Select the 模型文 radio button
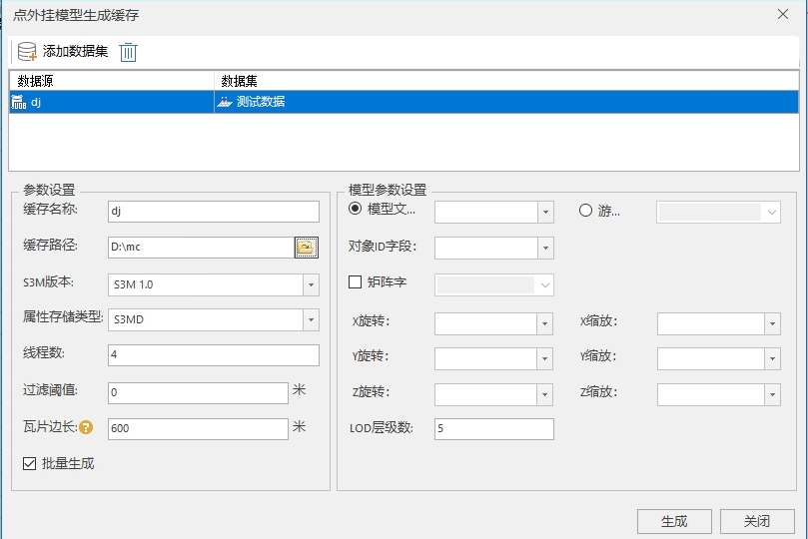The image size is (808, 539). coord(355,210)
